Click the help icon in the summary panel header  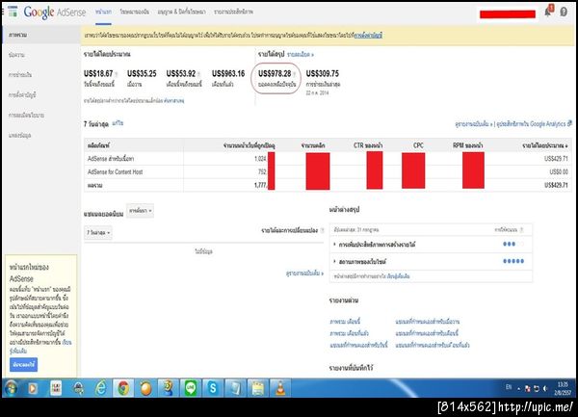pyautogui.click(x=521, y=230)
